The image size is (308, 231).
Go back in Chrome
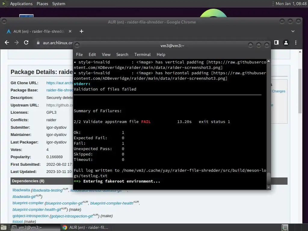[7, 42]
